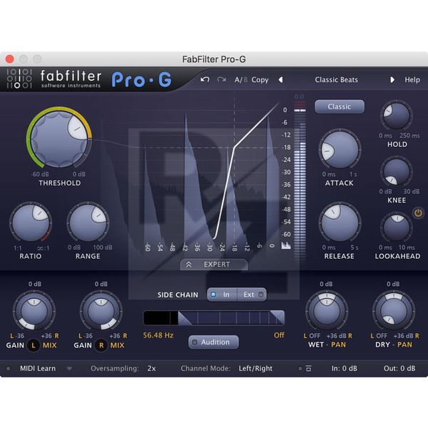Open the Classic style selector
The height and width of the screenshot is (428, 428).
pos(340,106)
